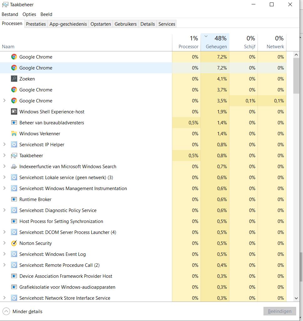Click the Beëindigen button
This screenshot has height=321, width=303.
pos(279,311)
